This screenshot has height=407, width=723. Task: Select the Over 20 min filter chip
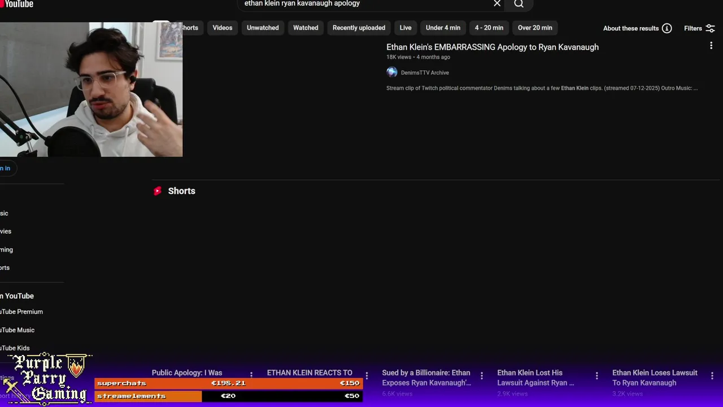[535, 28]
